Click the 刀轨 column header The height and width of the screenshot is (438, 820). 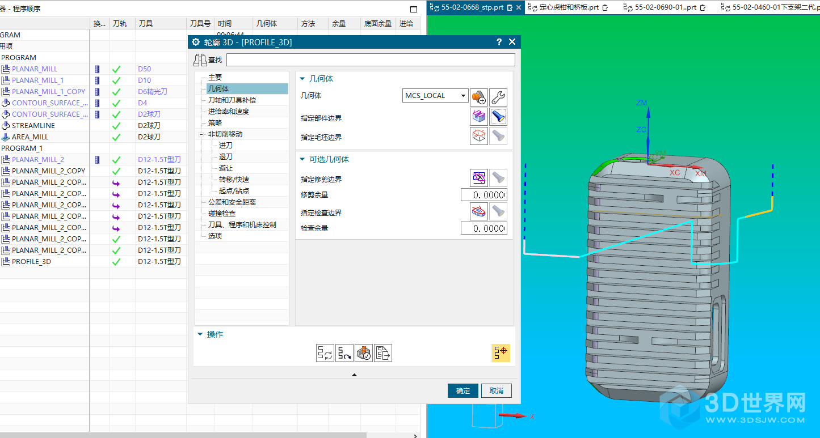(122, 23)
